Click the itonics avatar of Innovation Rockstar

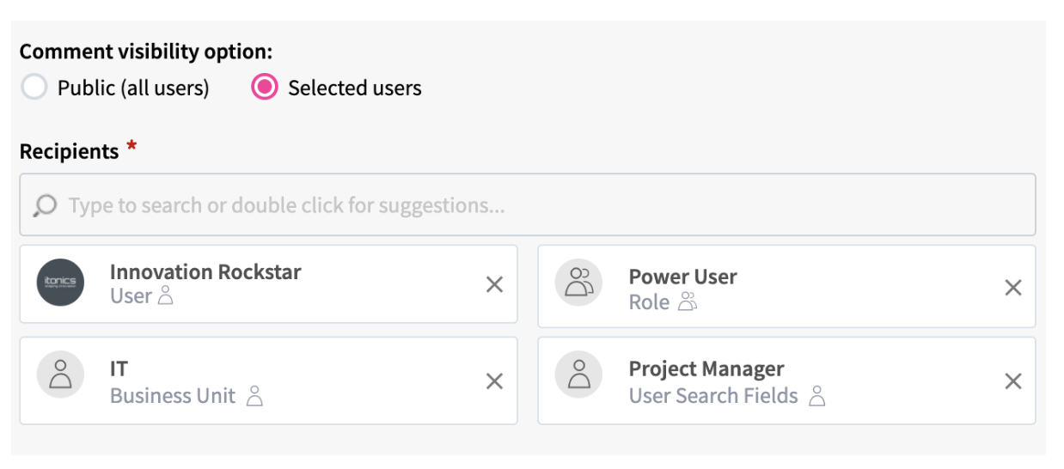point(61,283)
